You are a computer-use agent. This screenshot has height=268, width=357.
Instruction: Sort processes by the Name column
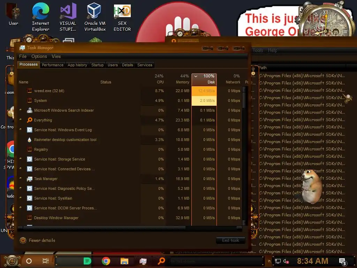23,82
